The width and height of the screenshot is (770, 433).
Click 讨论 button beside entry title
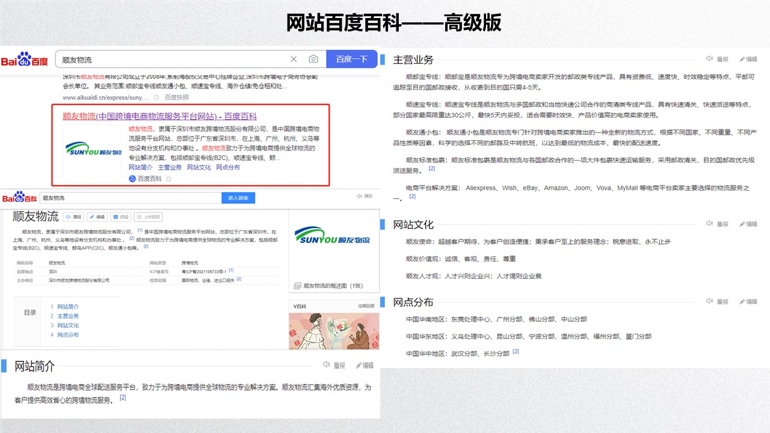point(121,217)
